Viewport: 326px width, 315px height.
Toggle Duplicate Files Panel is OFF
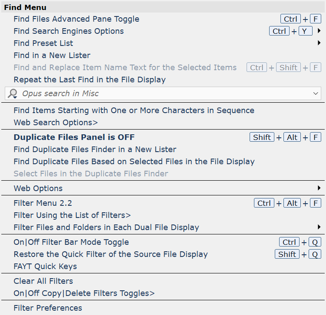tap(163, 137)
